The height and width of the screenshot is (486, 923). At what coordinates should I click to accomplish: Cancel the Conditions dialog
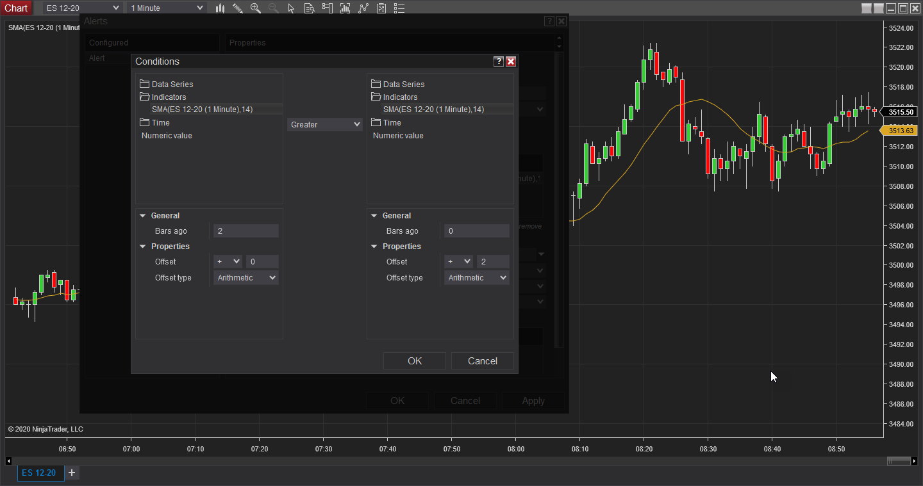pos(483,361)
